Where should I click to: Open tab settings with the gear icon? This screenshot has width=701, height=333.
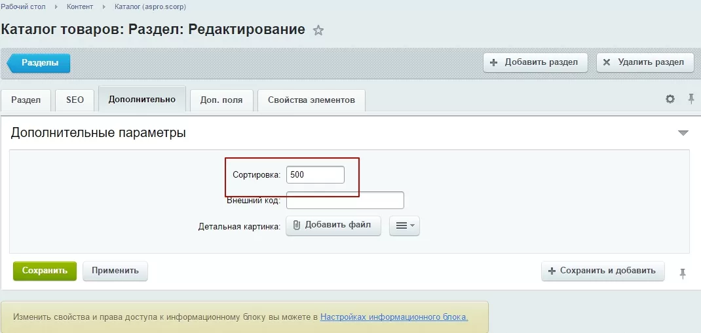[670, 99]
